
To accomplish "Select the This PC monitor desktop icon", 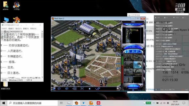I will [x=6, y=20].
